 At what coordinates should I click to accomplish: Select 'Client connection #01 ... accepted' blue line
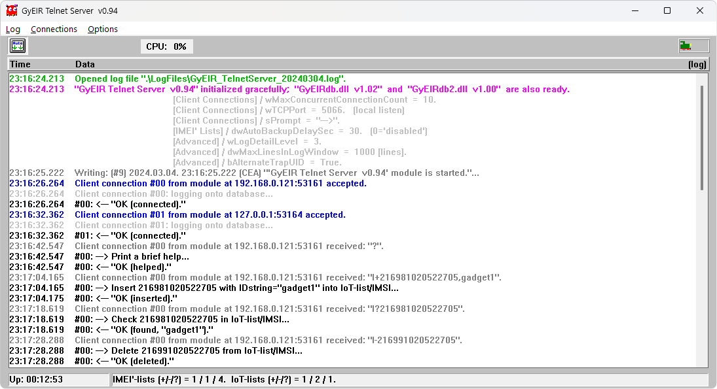210,215
